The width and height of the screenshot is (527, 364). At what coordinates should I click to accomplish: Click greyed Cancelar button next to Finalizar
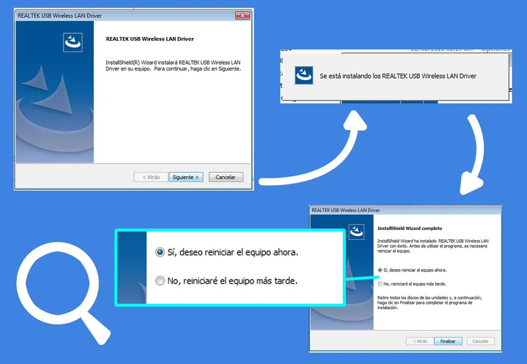point(480,341)
